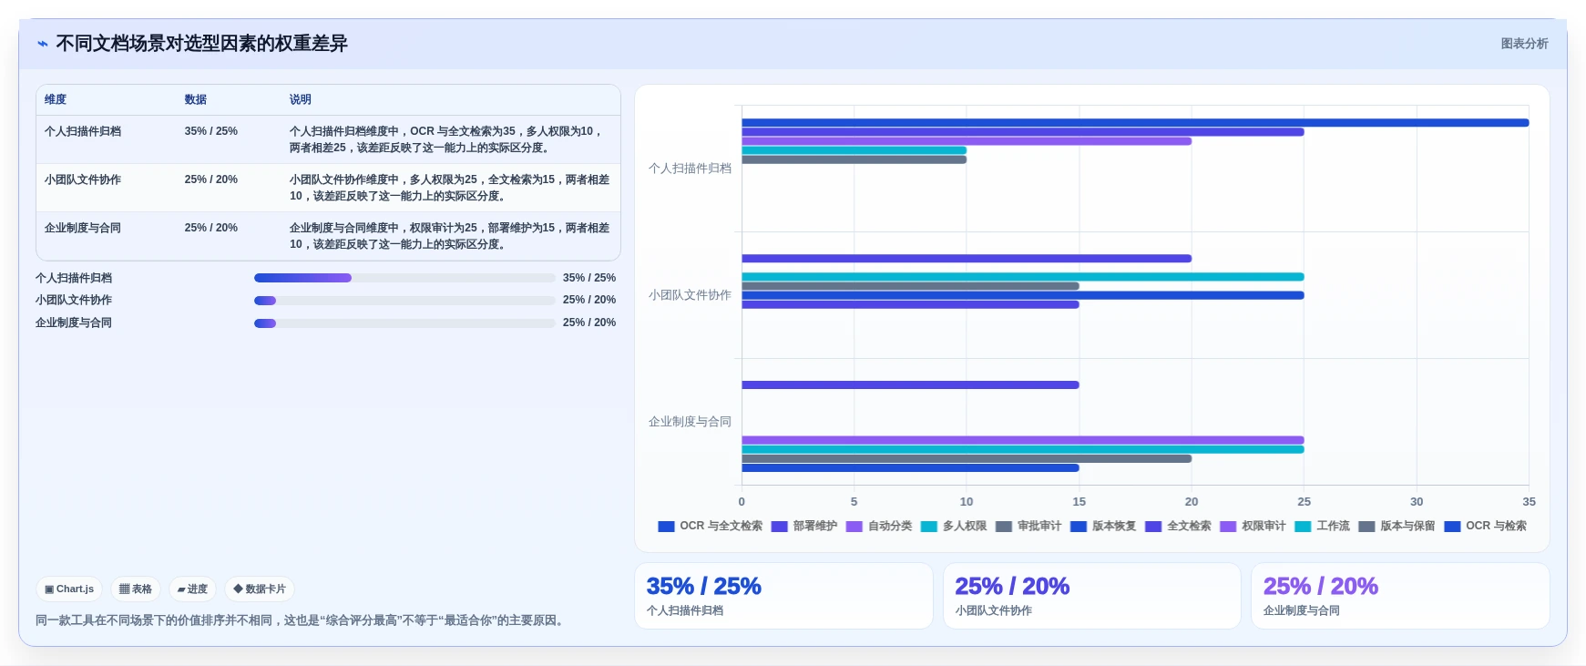The height and width of the screenshot is (666, 1586).
Task: Click the 维度 column header
Action: 56,99
